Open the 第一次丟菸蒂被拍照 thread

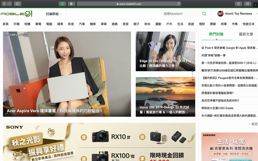click(229, 63)
